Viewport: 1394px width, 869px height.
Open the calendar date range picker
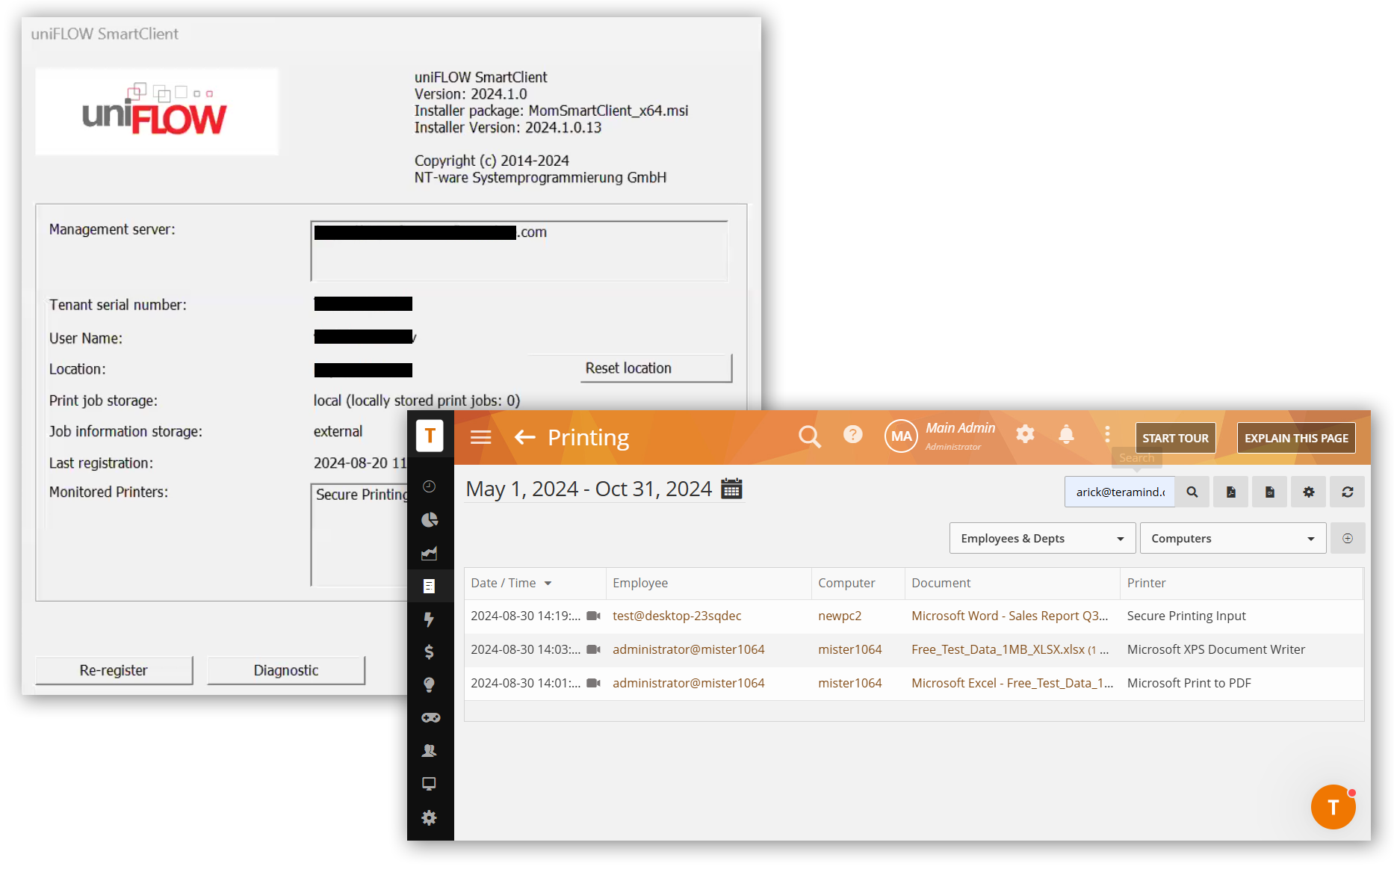[x=731, y=489]
